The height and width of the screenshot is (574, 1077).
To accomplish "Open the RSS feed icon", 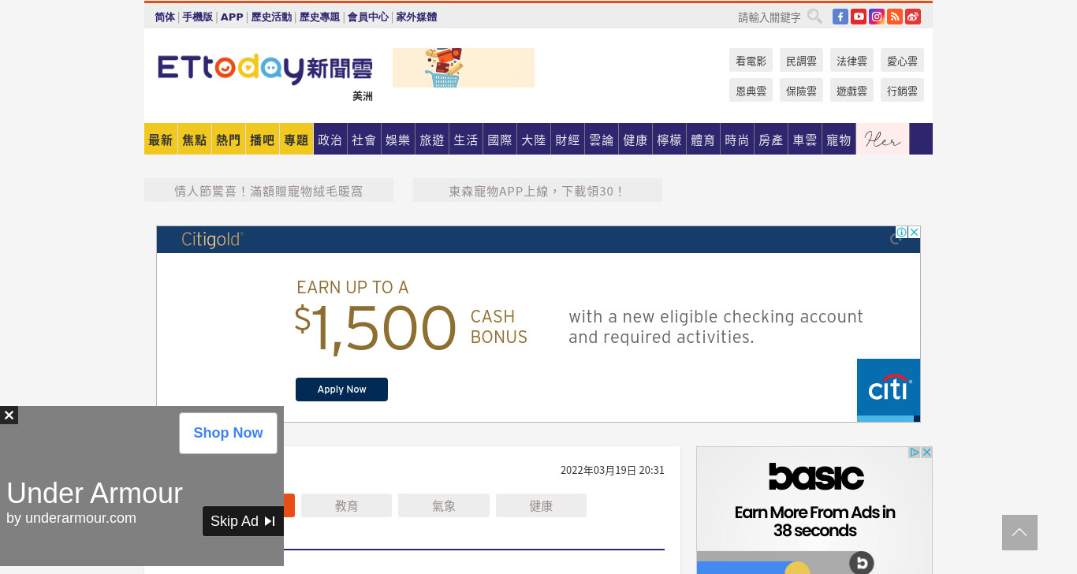I will click(x=895, y=17).
